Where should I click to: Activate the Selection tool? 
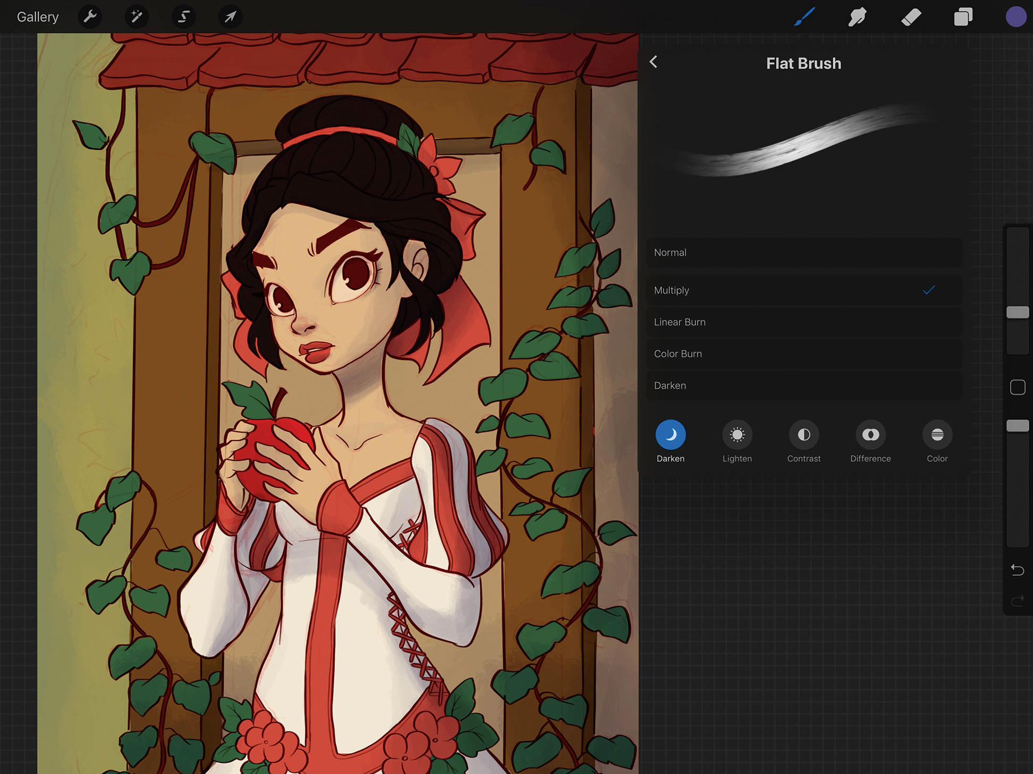[x=183, y=17]
